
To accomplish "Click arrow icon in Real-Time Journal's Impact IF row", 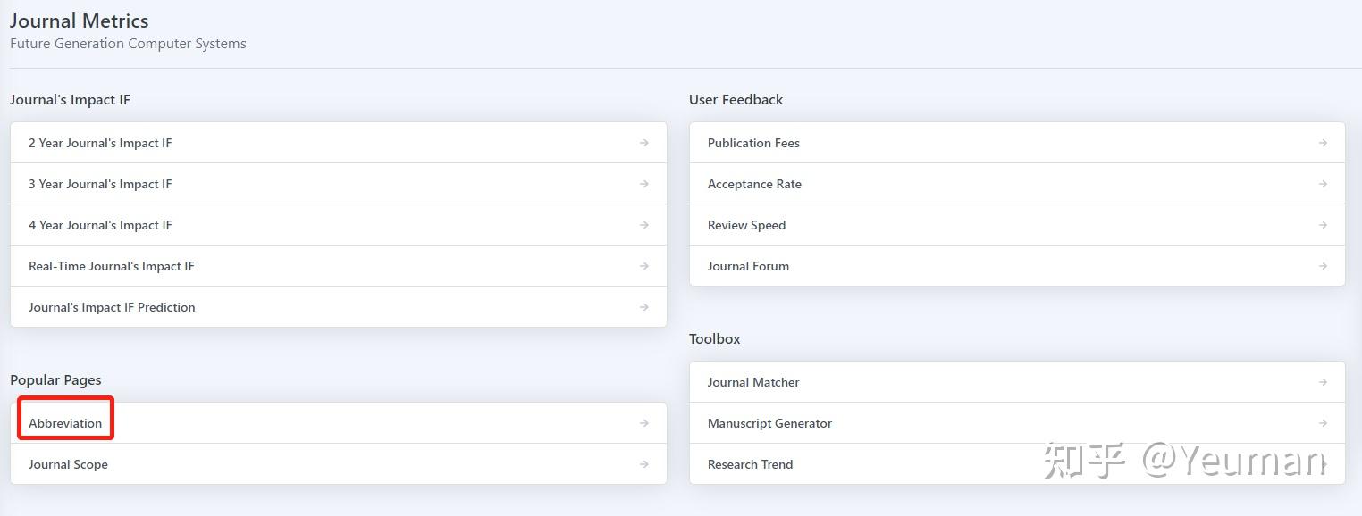I will point(644,266).
